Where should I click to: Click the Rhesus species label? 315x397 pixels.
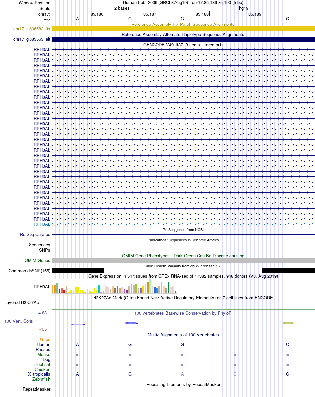tap(43, 349)
